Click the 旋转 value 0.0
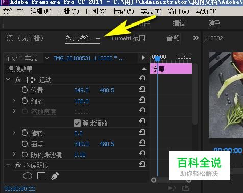Image resolution: width=243 pixels, height=193 pixels. (x=78, y=133)
